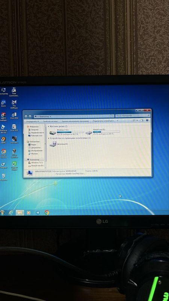Toggle the preview pane button
169x301 pixels.
[x=142, y=120]
